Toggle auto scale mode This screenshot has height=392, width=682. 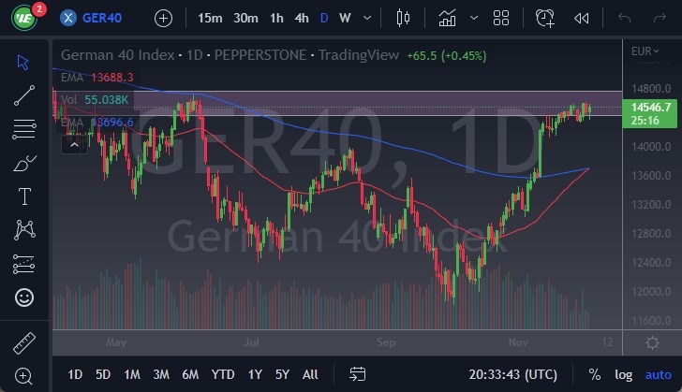[658, 374]
